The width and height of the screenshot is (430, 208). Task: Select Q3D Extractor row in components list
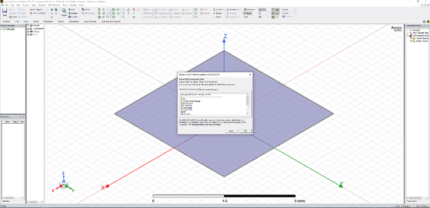pyautogui.click(x=187, y=104)
